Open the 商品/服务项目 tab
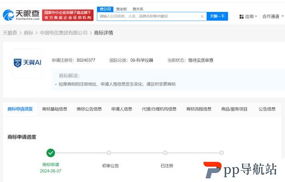285x182 pixels. pos(234,109)
